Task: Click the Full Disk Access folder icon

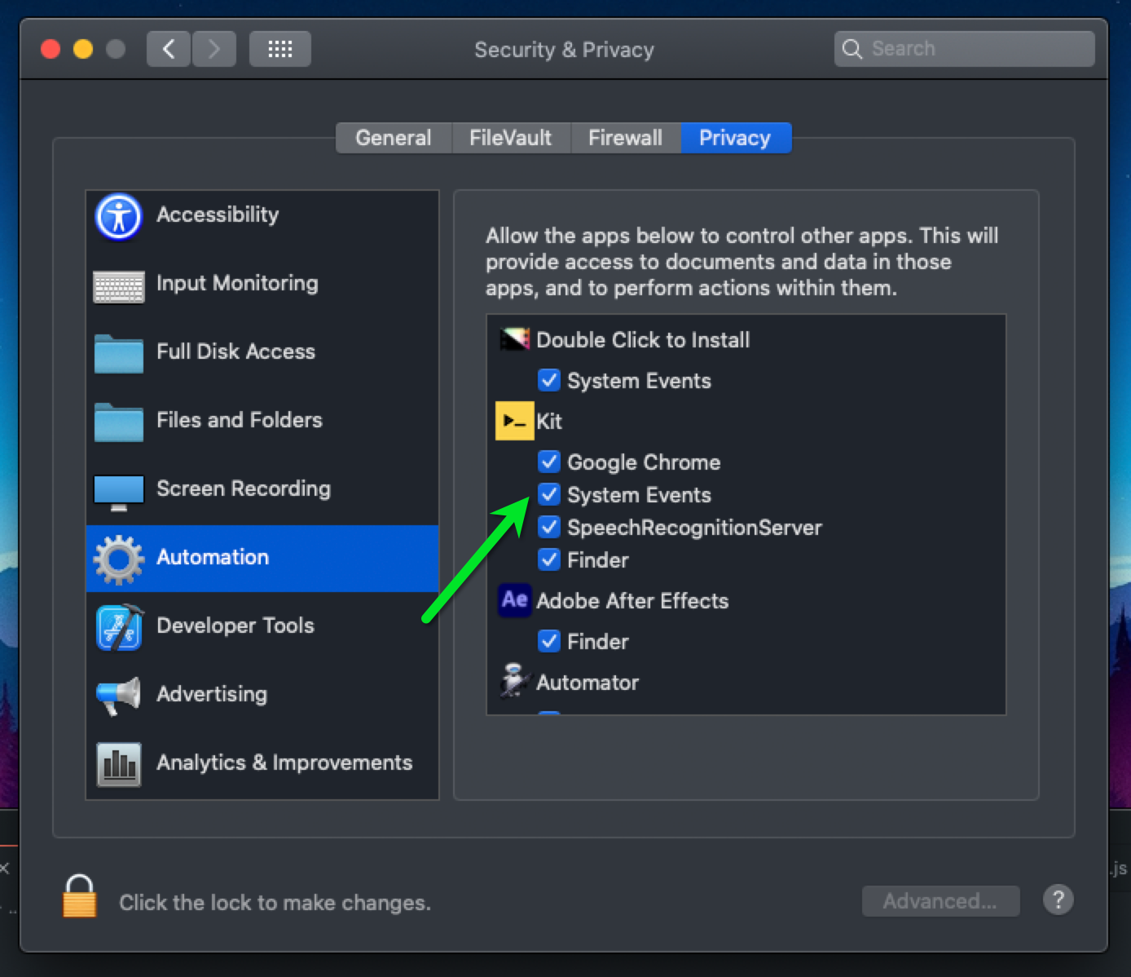Action: point(119,353)
